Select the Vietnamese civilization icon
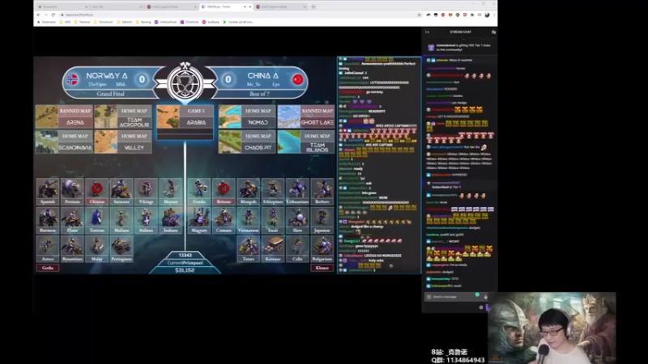Viewport: 648px width, 364px height. pyautogui.click(x=249, y=220)
